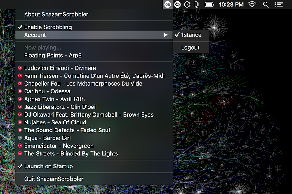Click Aphex Twin - Avril 14th entry
The width and height of the screenshot is (292, 194).
click(x=94, y=99)
